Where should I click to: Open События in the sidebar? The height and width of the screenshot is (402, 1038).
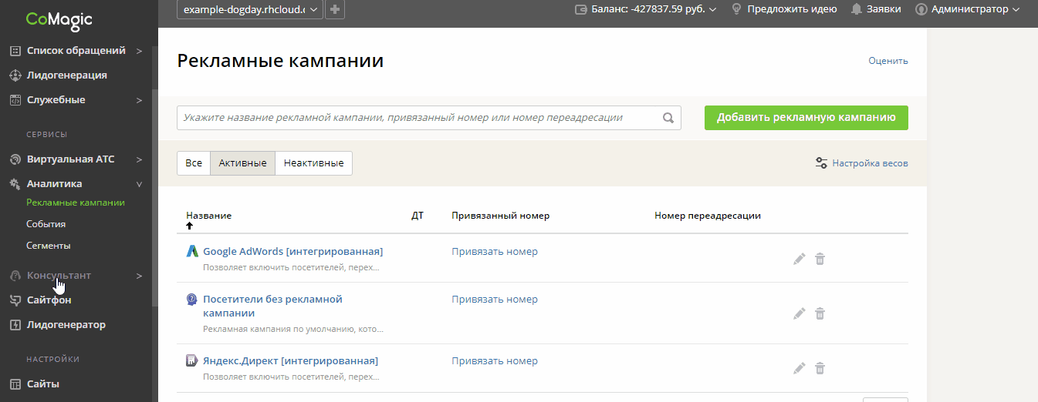tap(46, 224)
